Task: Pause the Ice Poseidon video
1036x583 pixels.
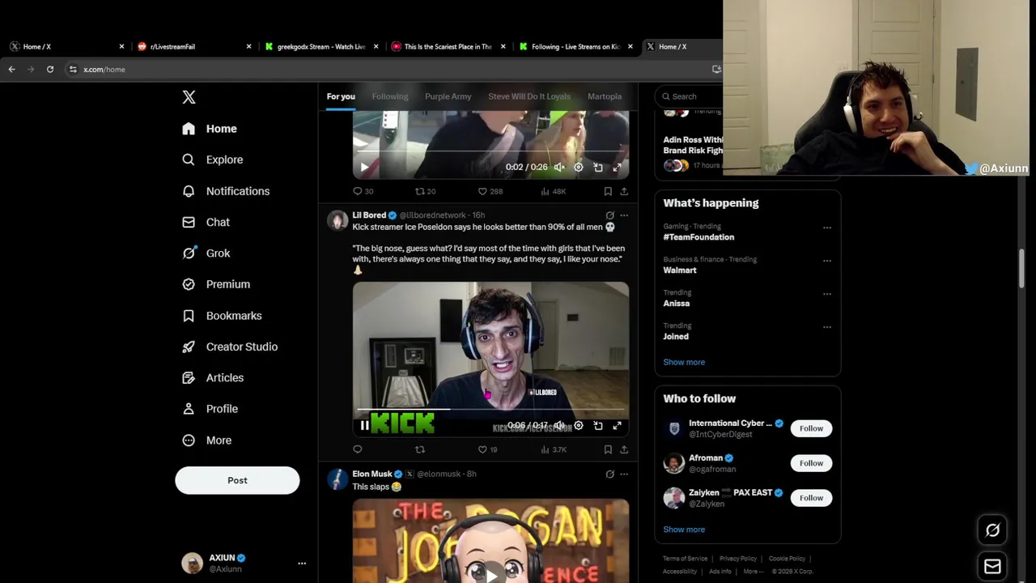Action: coord(364,425)
